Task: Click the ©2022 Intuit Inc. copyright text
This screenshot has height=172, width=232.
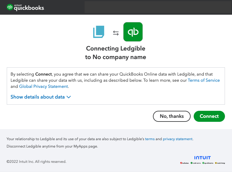Action: point(36,162)
